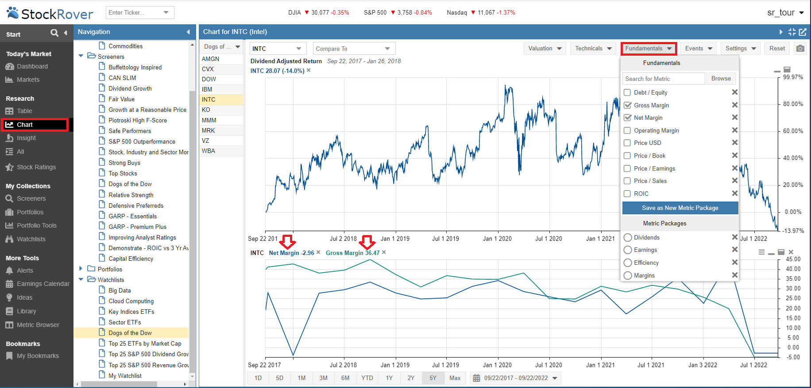
Task: Open the Valuation dropdown
Action: [x=545, y=49]
